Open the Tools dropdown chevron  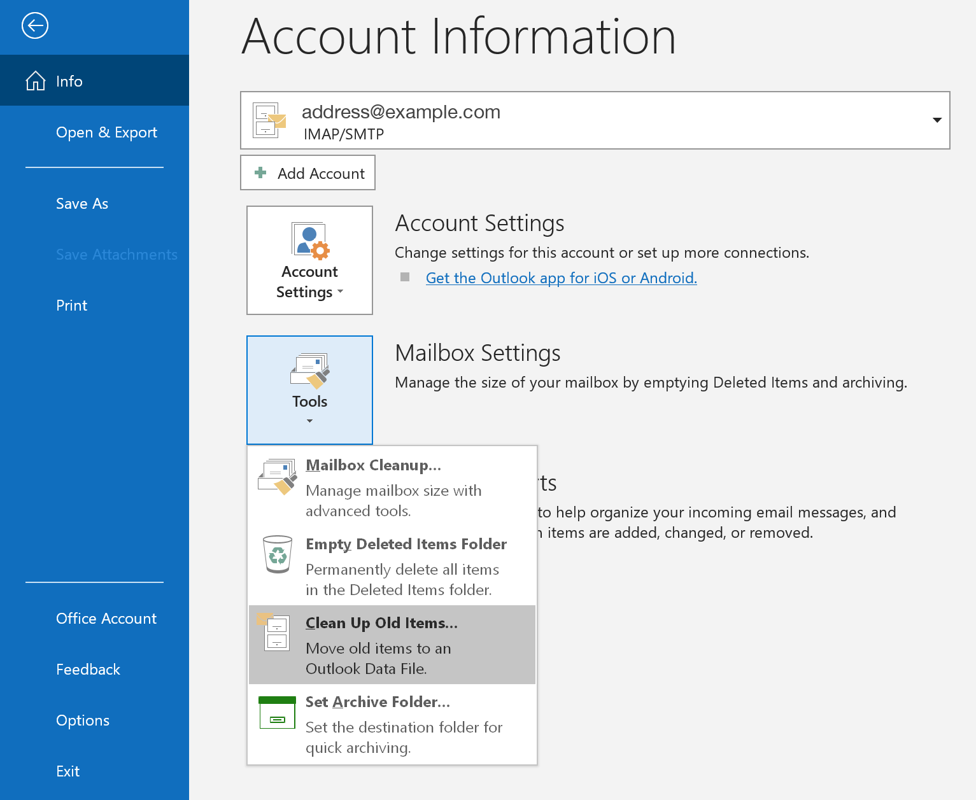coord(309,421)
